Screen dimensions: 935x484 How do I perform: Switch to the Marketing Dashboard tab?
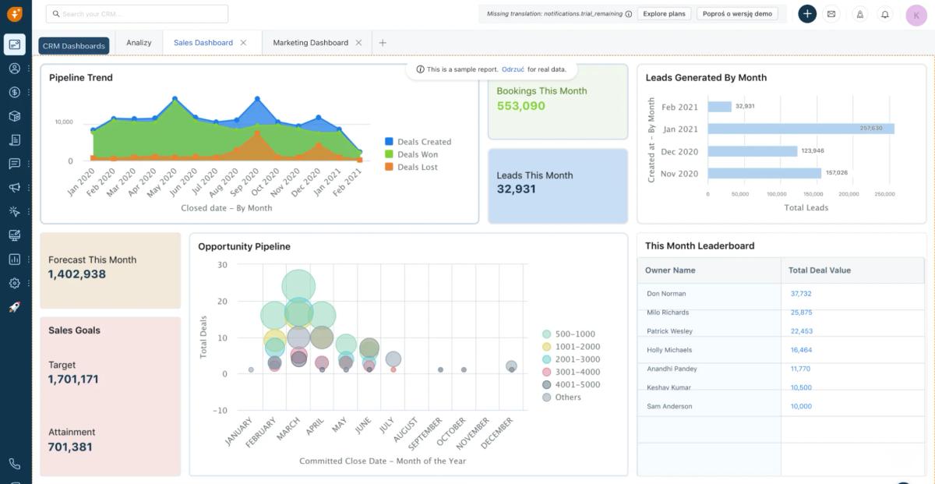[x=310, y=43]
